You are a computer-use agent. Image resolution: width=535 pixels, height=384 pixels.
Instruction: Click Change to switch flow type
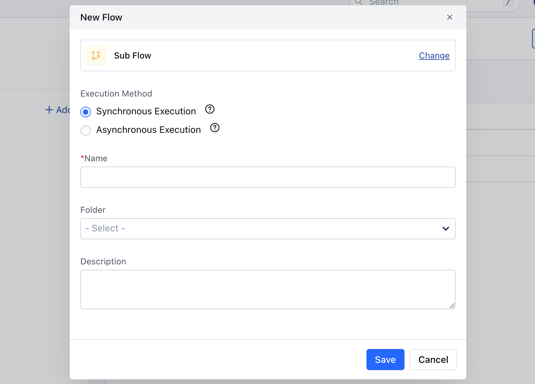434,56
